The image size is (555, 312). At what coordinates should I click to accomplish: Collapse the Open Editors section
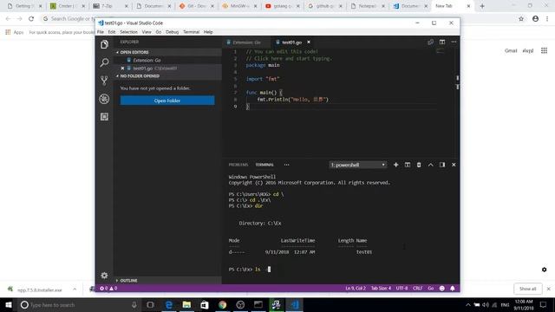(167, 52)
